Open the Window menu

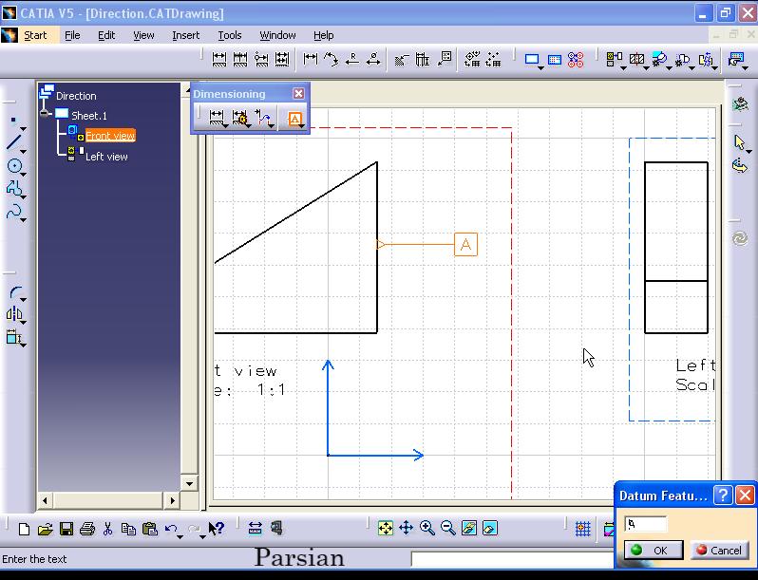coord(277,35)
